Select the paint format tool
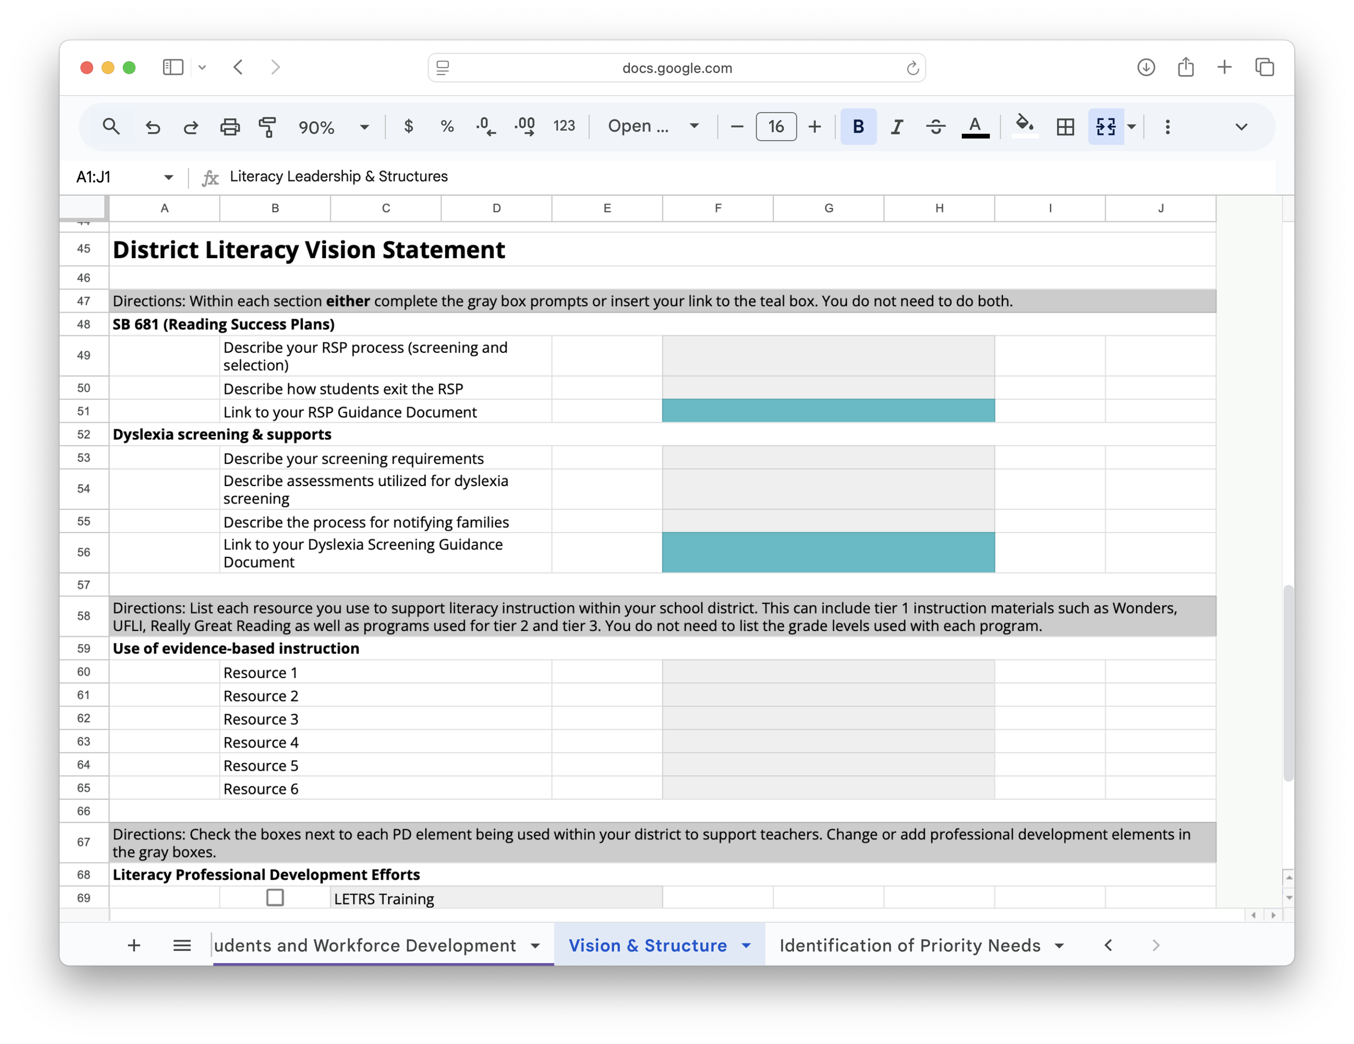 267,127
